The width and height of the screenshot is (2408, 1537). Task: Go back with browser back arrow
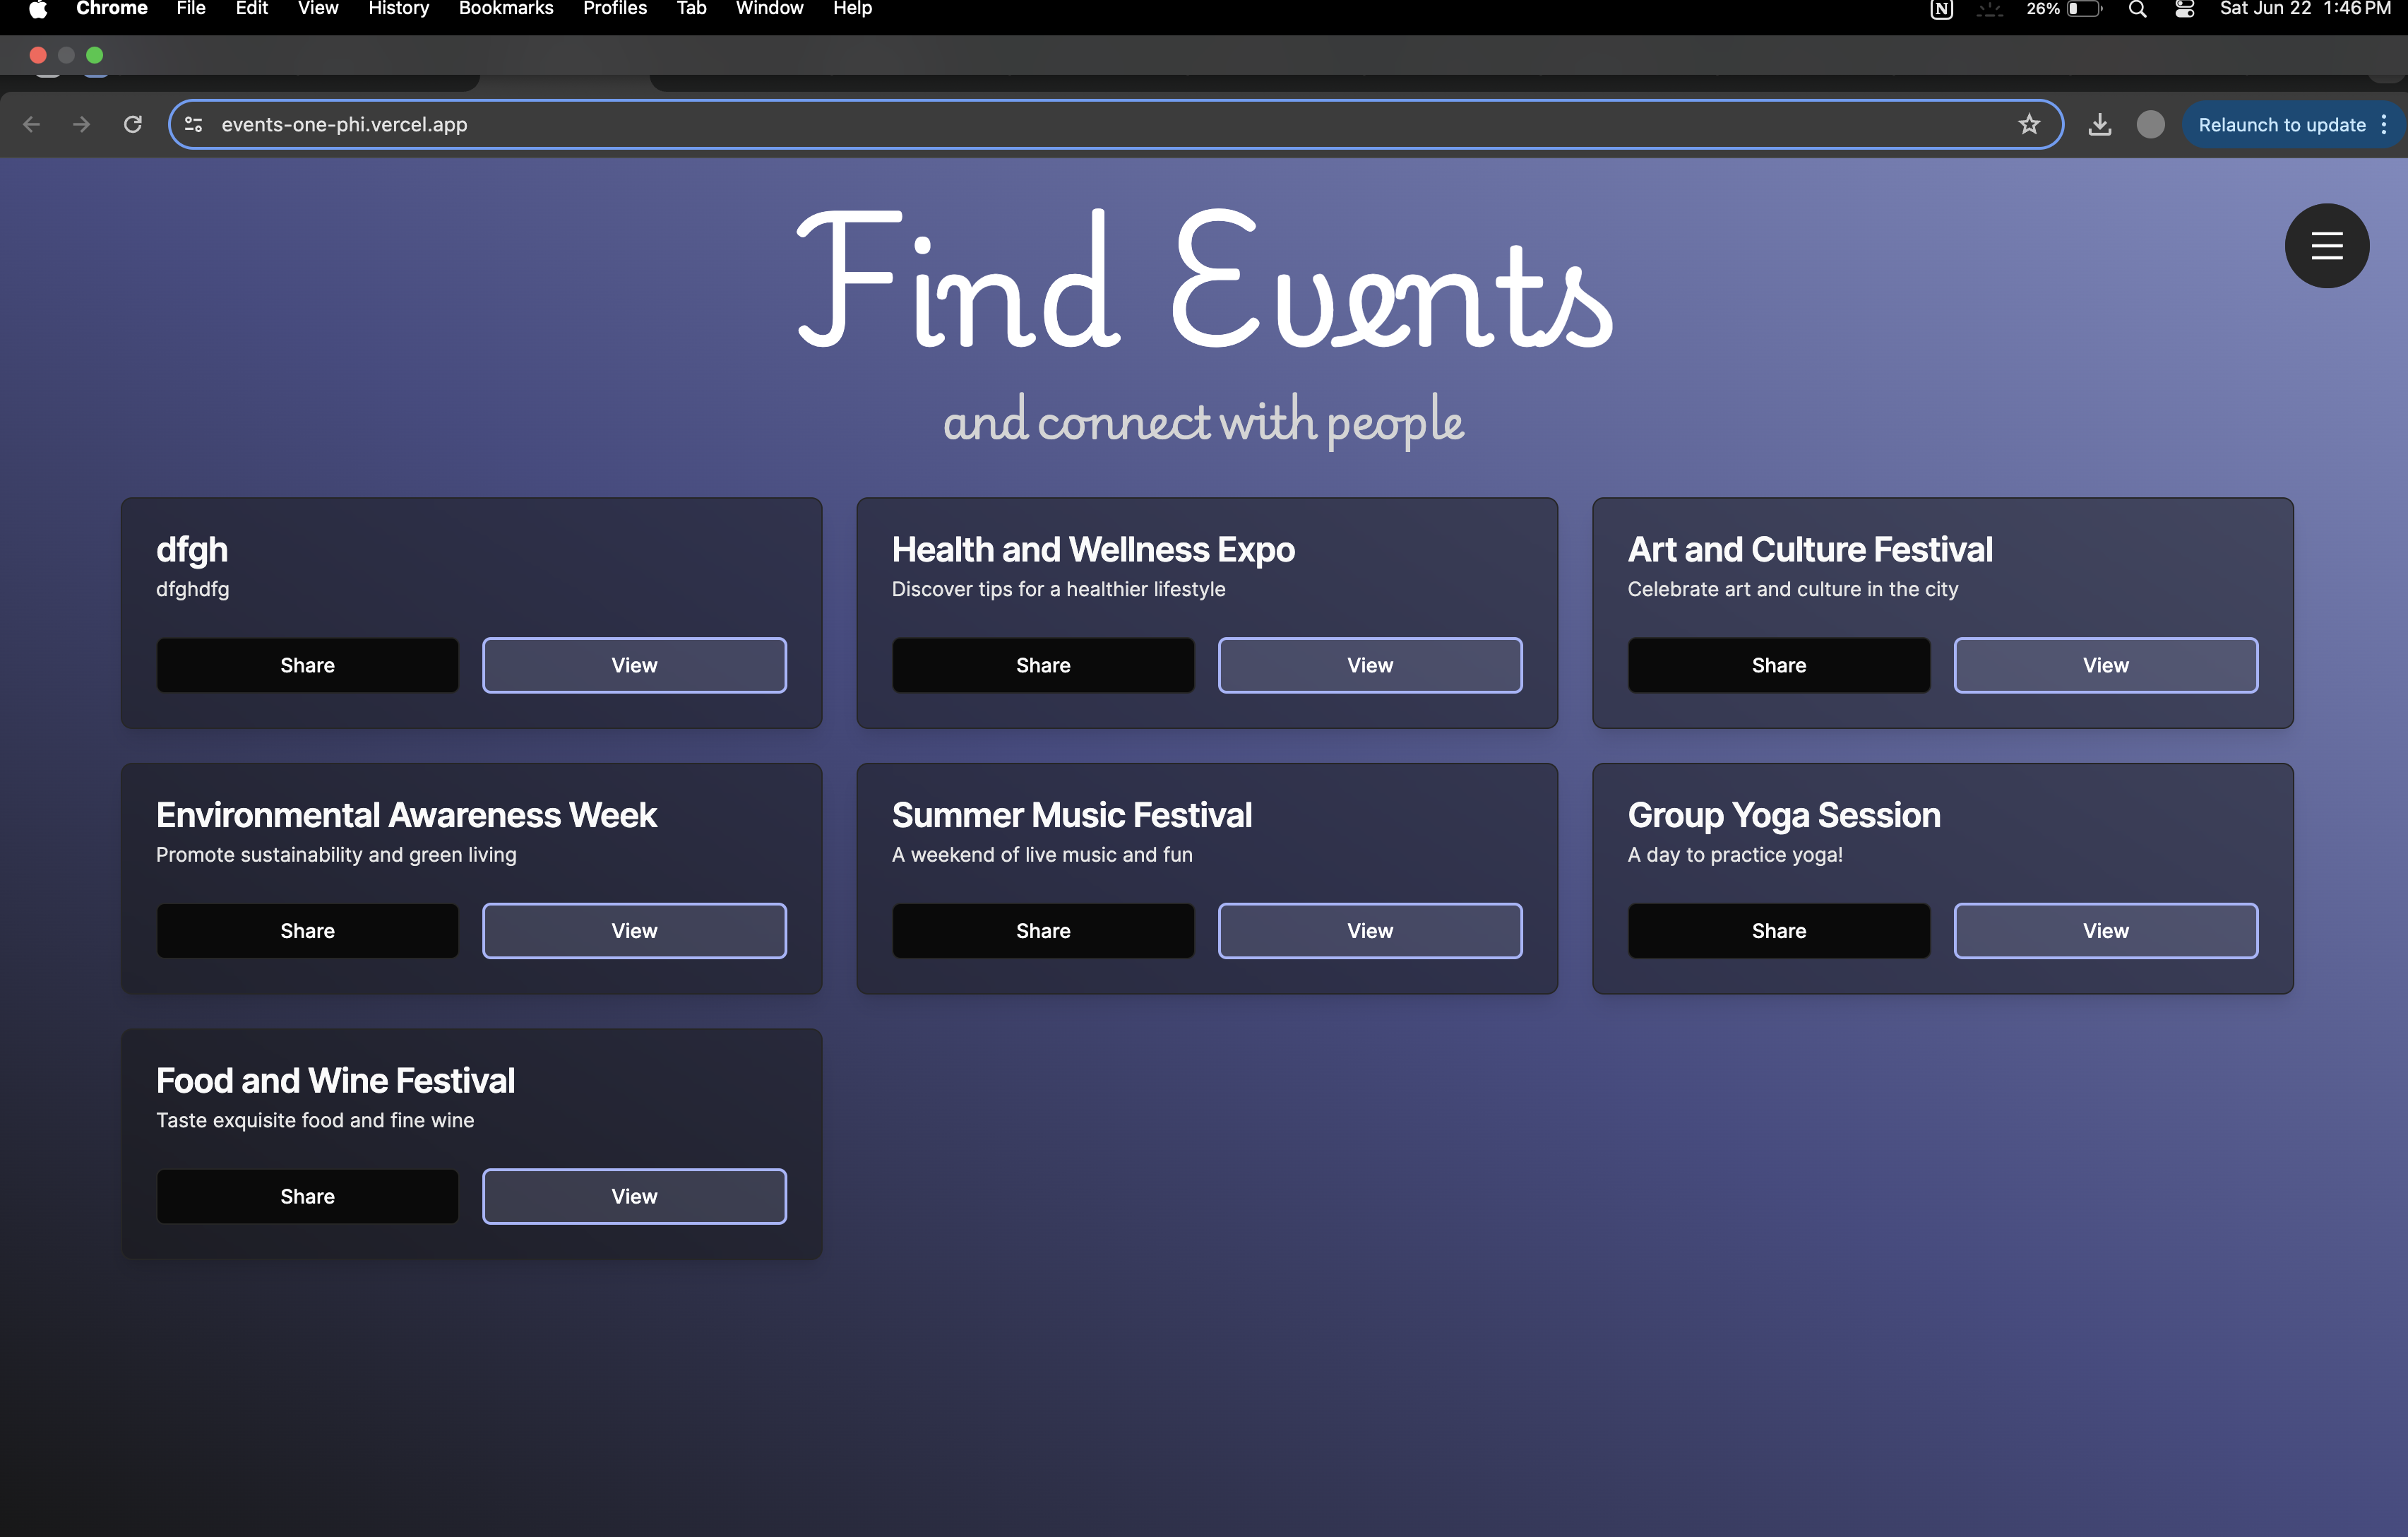tap(32, 124)
